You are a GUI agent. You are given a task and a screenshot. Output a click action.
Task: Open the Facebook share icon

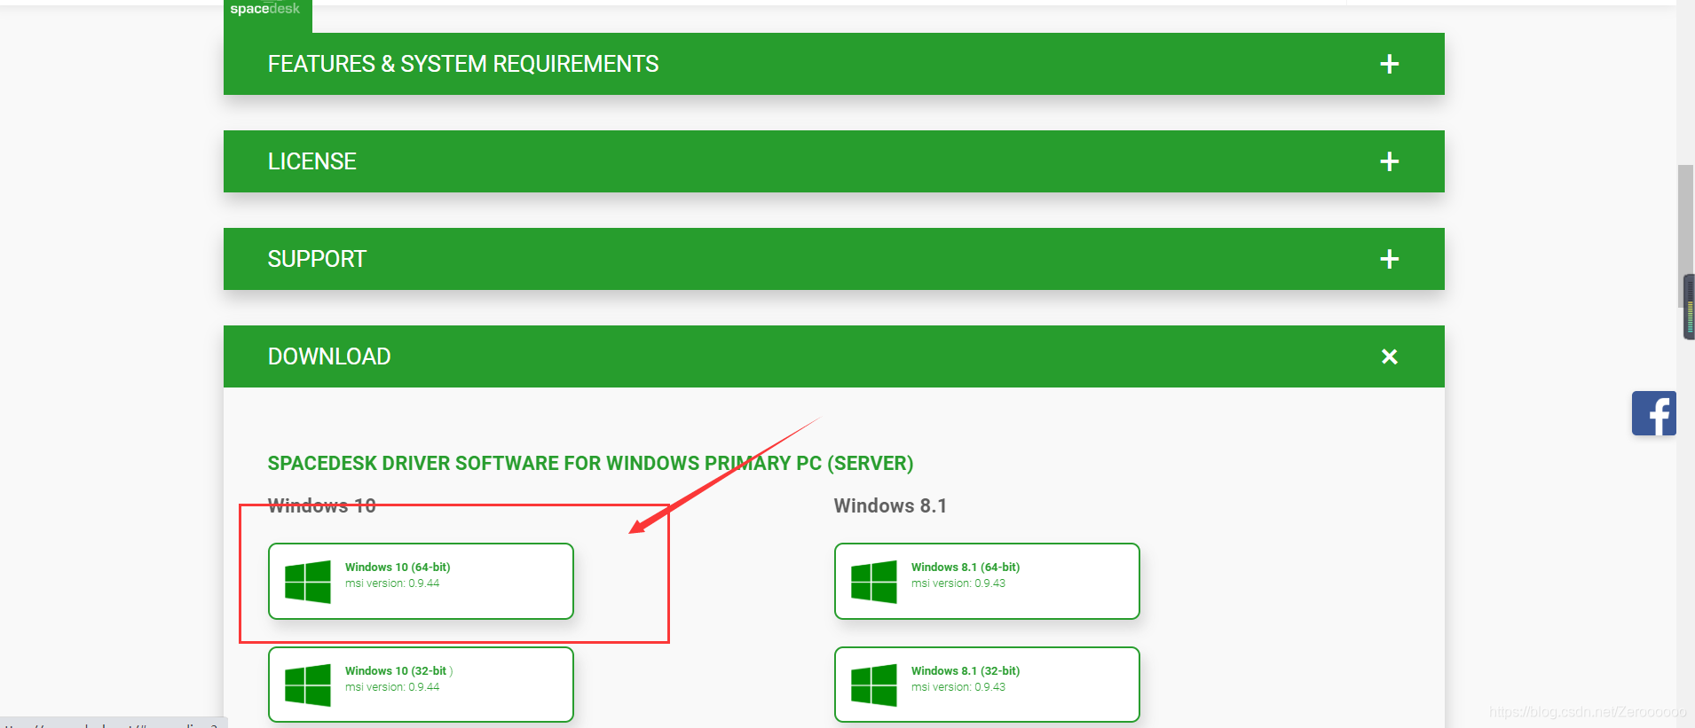tap(1654, 413)
